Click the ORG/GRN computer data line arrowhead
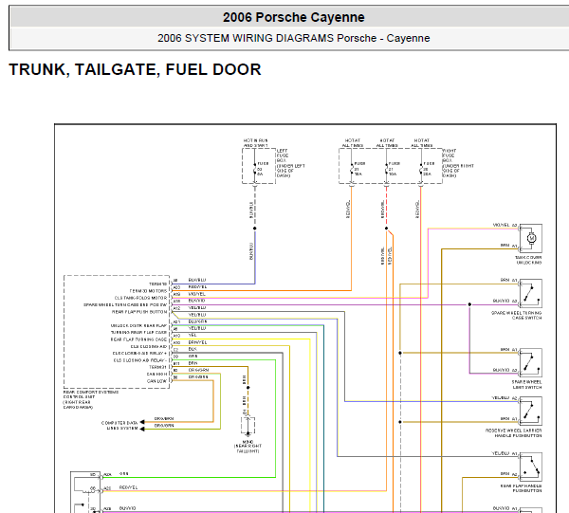569x513 pixels. pyautogui.click(x=142, y=429)
